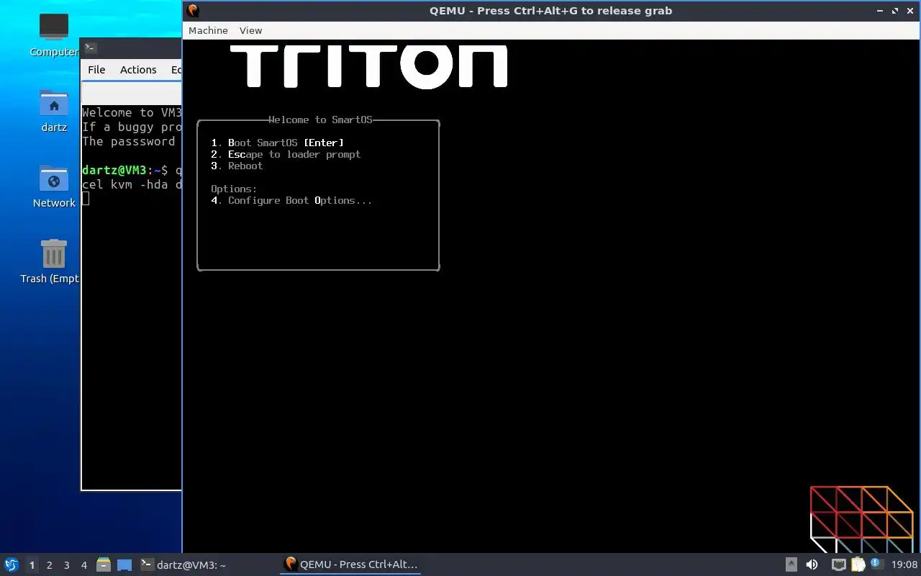
Task: Open the Computer desktop icon
Action: pyautogui.click(x=54, y=35)
